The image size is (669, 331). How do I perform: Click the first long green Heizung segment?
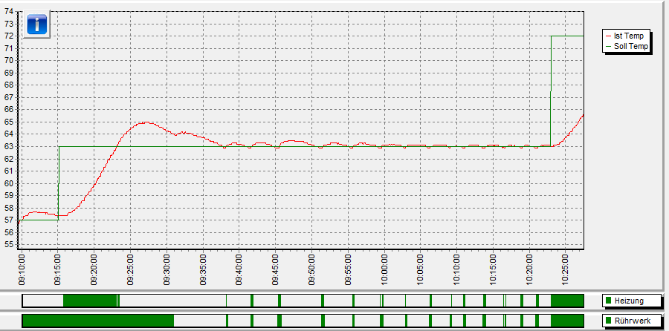[x=90, y=300]
